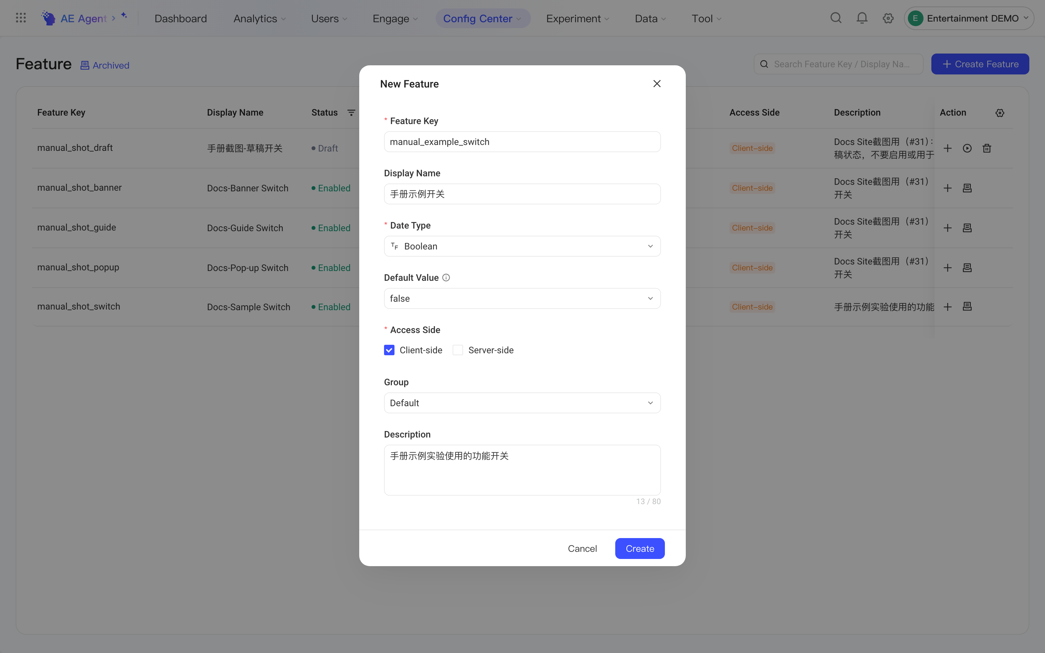Click the table column settings gear icon
Image resolution: width=1045 pixels, height=653 pixels.
tap(1000, 113)
